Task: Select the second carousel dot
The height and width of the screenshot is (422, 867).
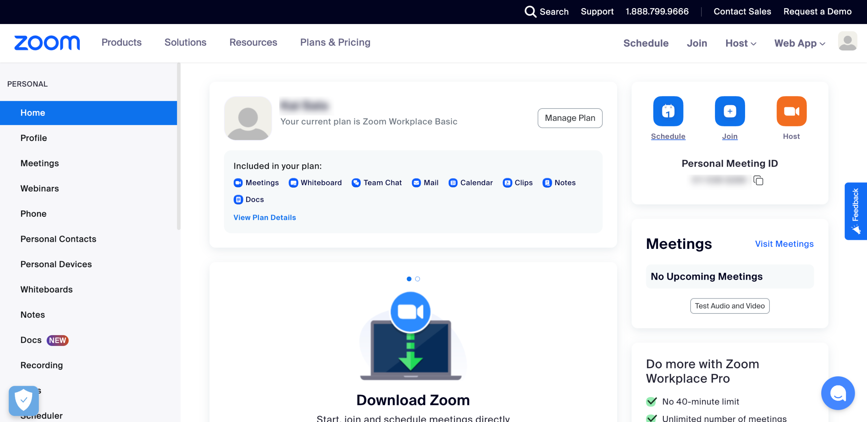Action: coord(418,279)
